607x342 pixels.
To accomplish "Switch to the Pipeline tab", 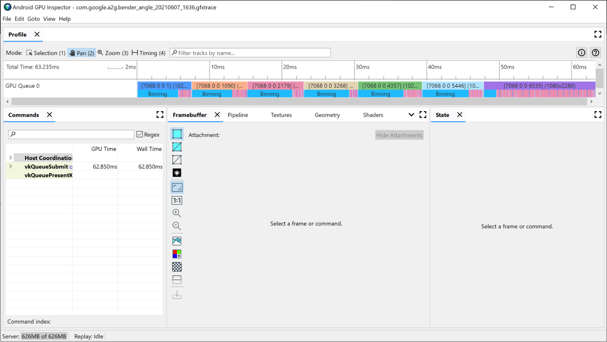I will [x=238, y=115].
